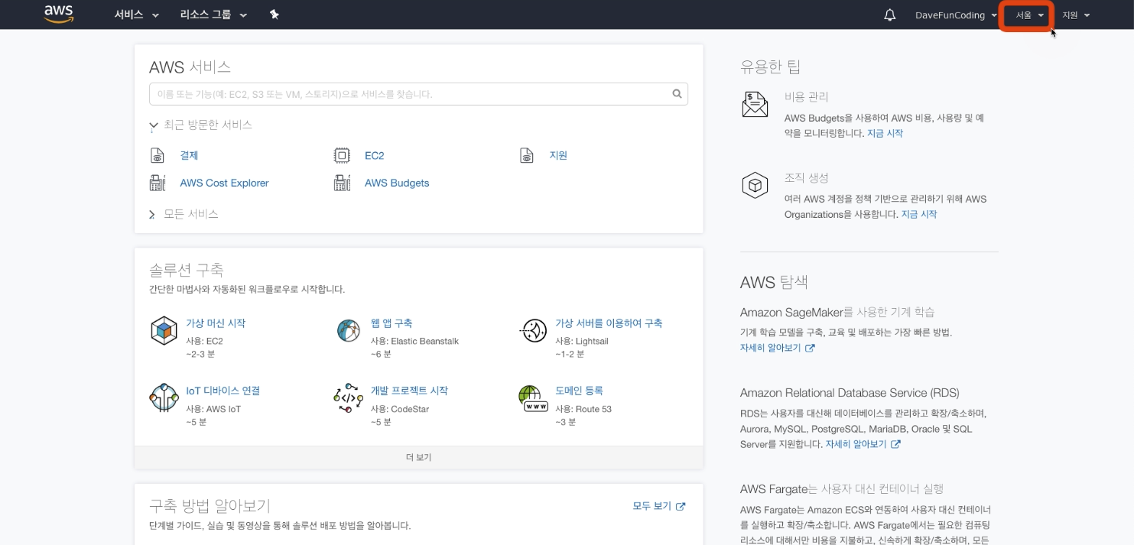The height and width of the screenshot is (545, 1134).
Task: Open the pin shortcuts icon in the navbar
Action: (275, 15)
